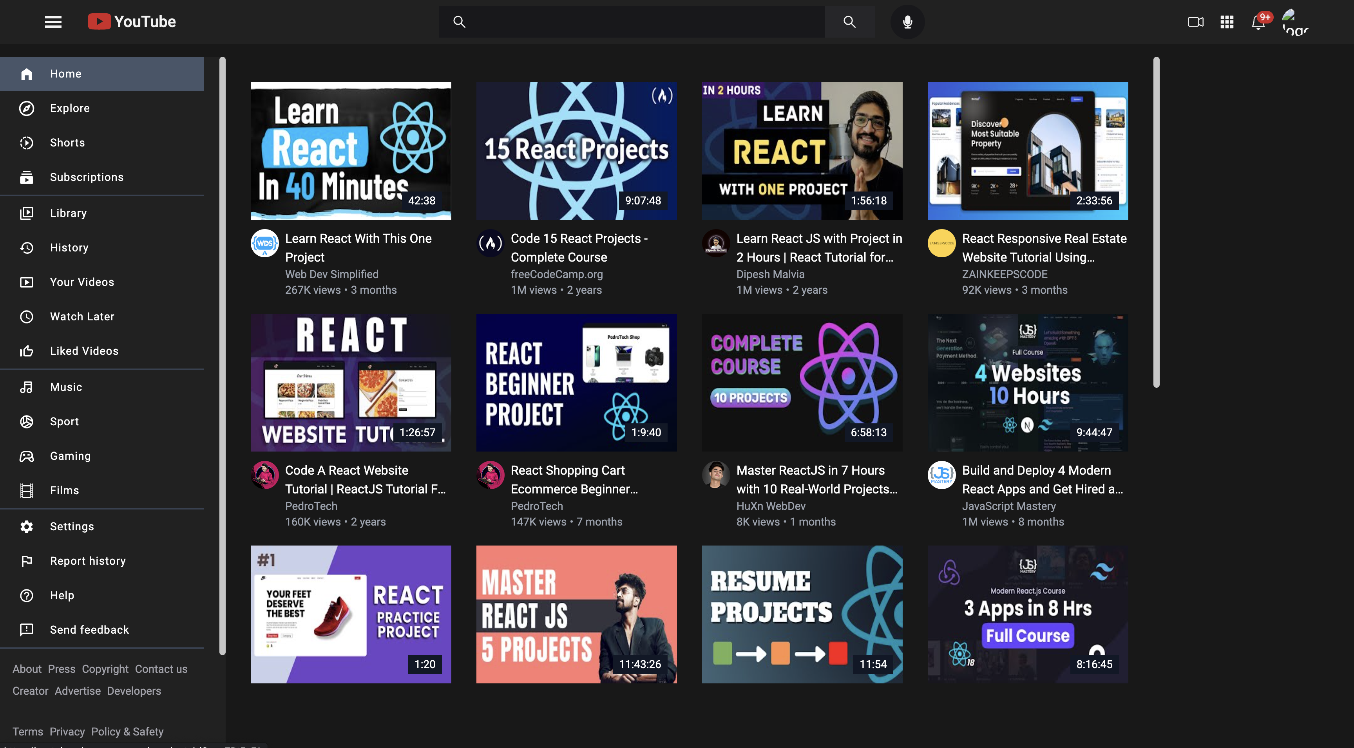The width and height of the screenshot is (1354, 748).
Task: Click the Explore compass icon
Action: tap(27, 108)
